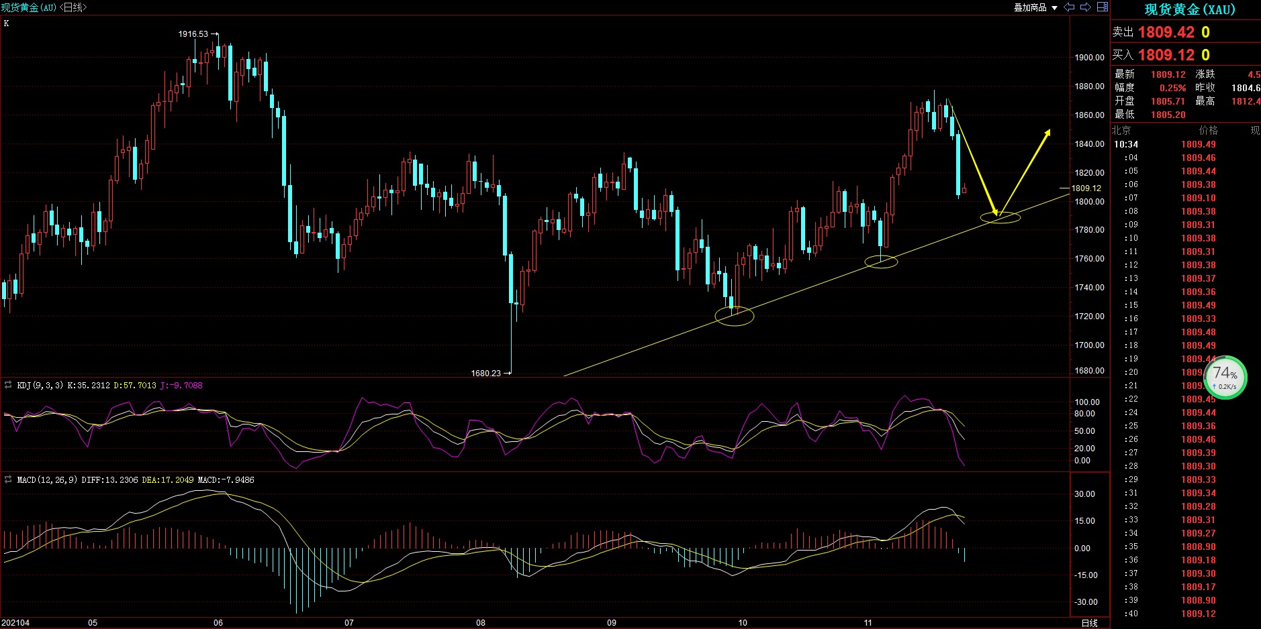This screenshot has height=629, width=1261.
Task: Click the 现货黄金(XAU) panel title
Action: [x=1190, y=9]
